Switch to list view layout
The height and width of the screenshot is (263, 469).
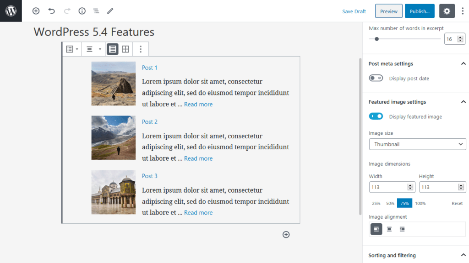click(113, 49)
